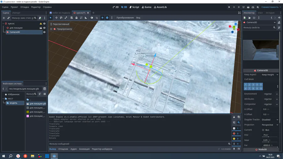Enable the Предпросмотр camera preview checkbox
Screen dimensions: 283x159
pyautogui.click(x=51, y=29)
